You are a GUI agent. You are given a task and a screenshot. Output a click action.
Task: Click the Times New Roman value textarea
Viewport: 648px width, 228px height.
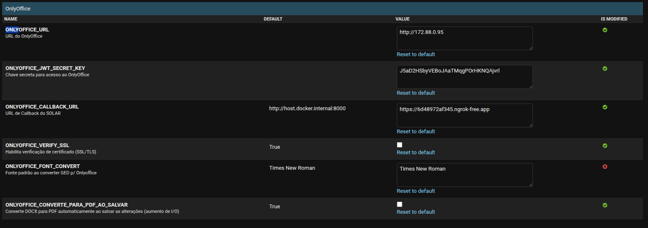[x=465, y=175]
